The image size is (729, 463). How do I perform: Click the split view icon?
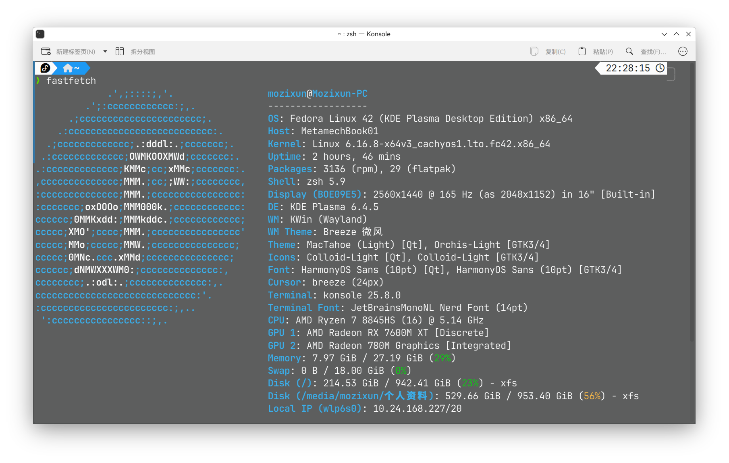[120, 51]
